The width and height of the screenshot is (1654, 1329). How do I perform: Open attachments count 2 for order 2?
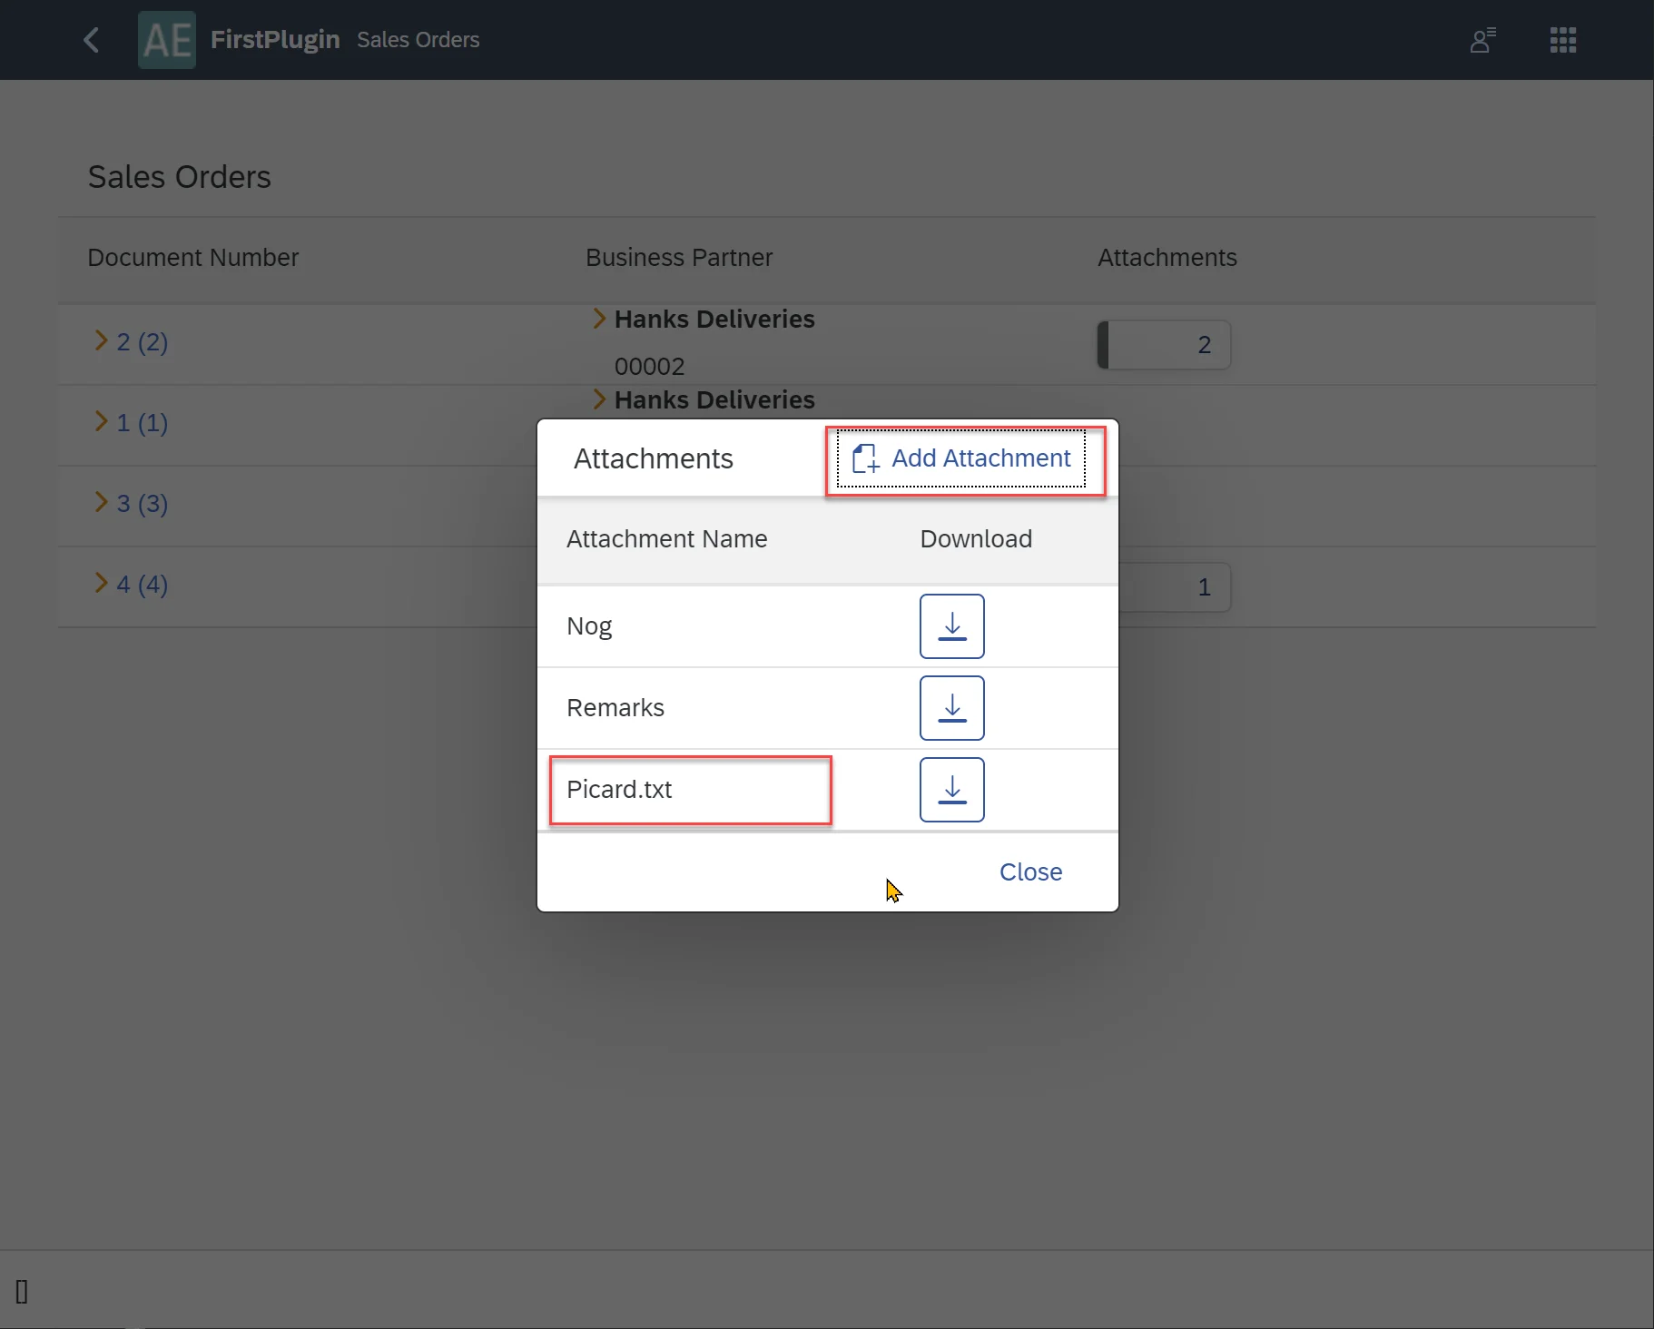click(1164, 345)
